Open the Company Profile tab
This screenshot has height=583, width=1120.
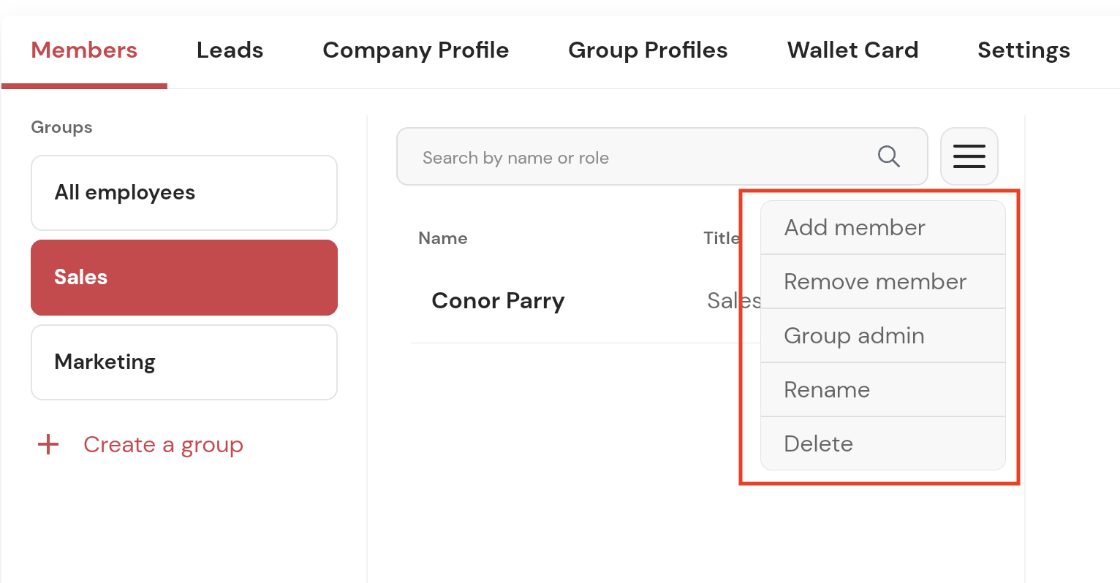click(x=415, y=50)
